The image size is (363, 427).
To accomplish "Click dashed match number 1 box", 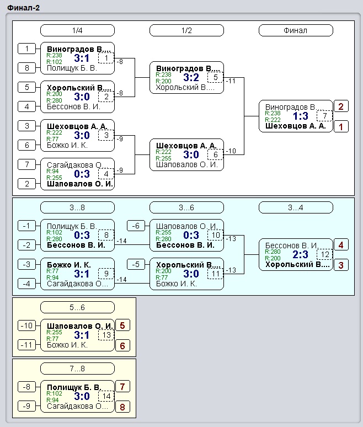I will (106, 58).
